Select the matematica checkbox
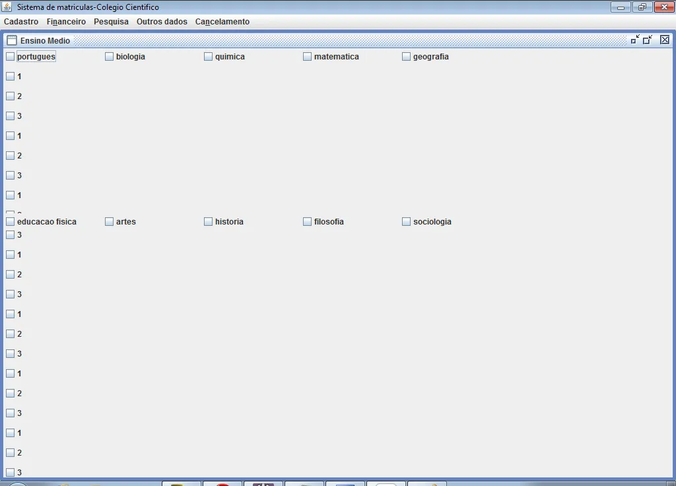676x486 pixels. tap(307, 57)
